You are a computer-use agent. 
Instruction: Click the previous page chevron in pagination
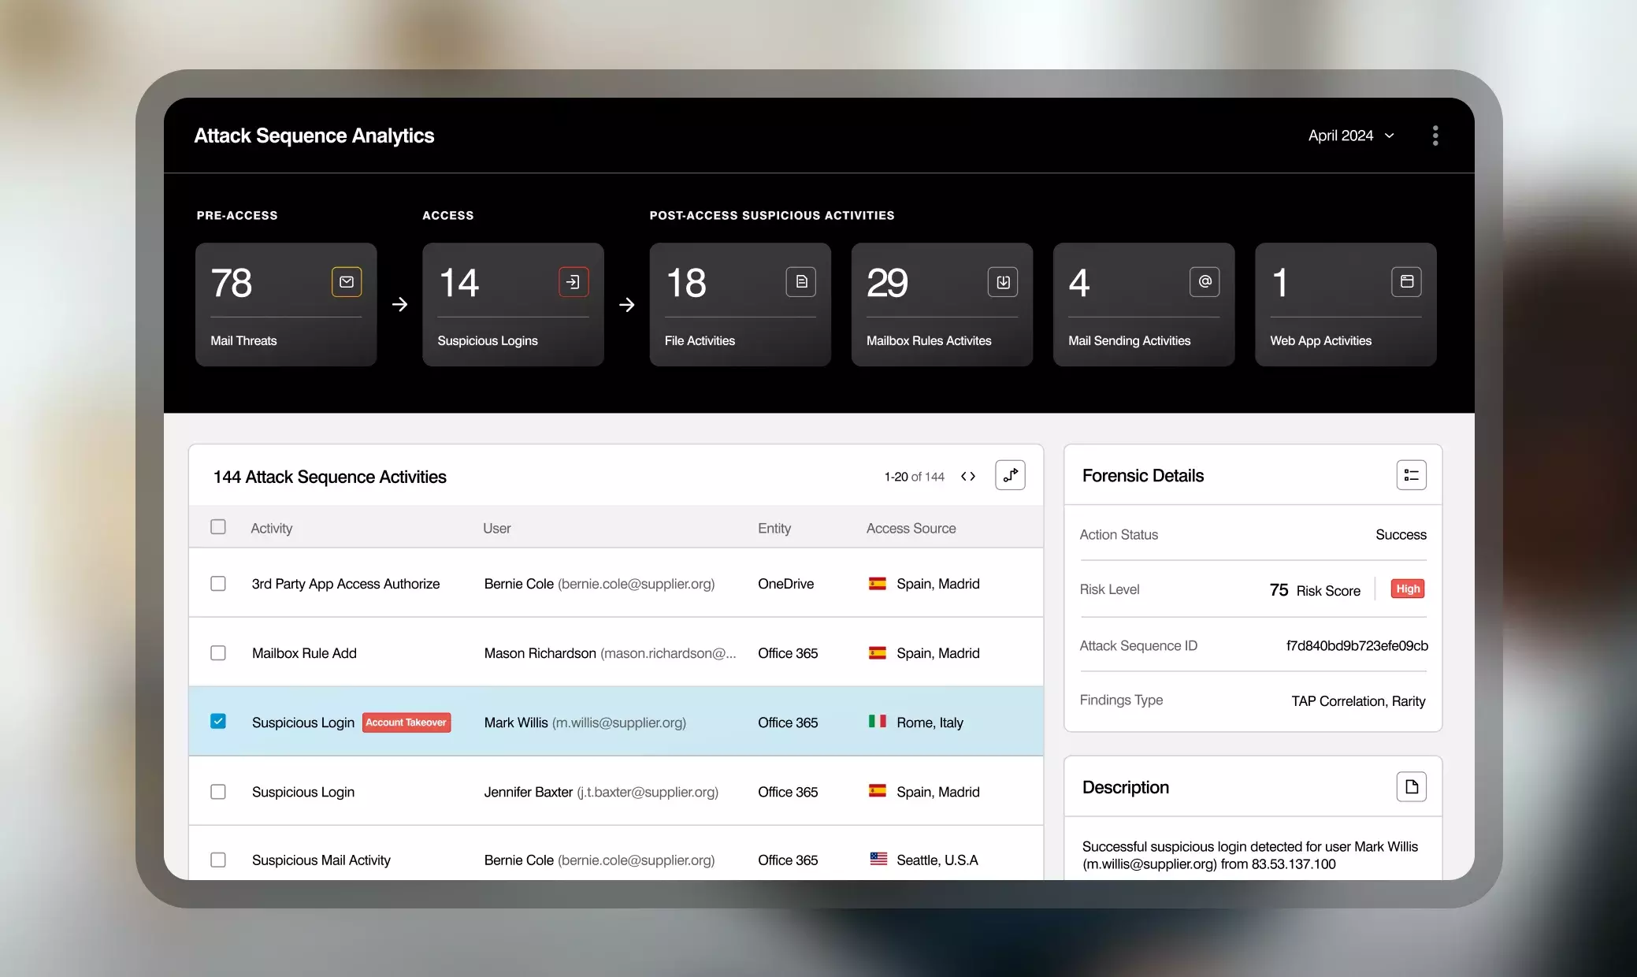point(963,477)
